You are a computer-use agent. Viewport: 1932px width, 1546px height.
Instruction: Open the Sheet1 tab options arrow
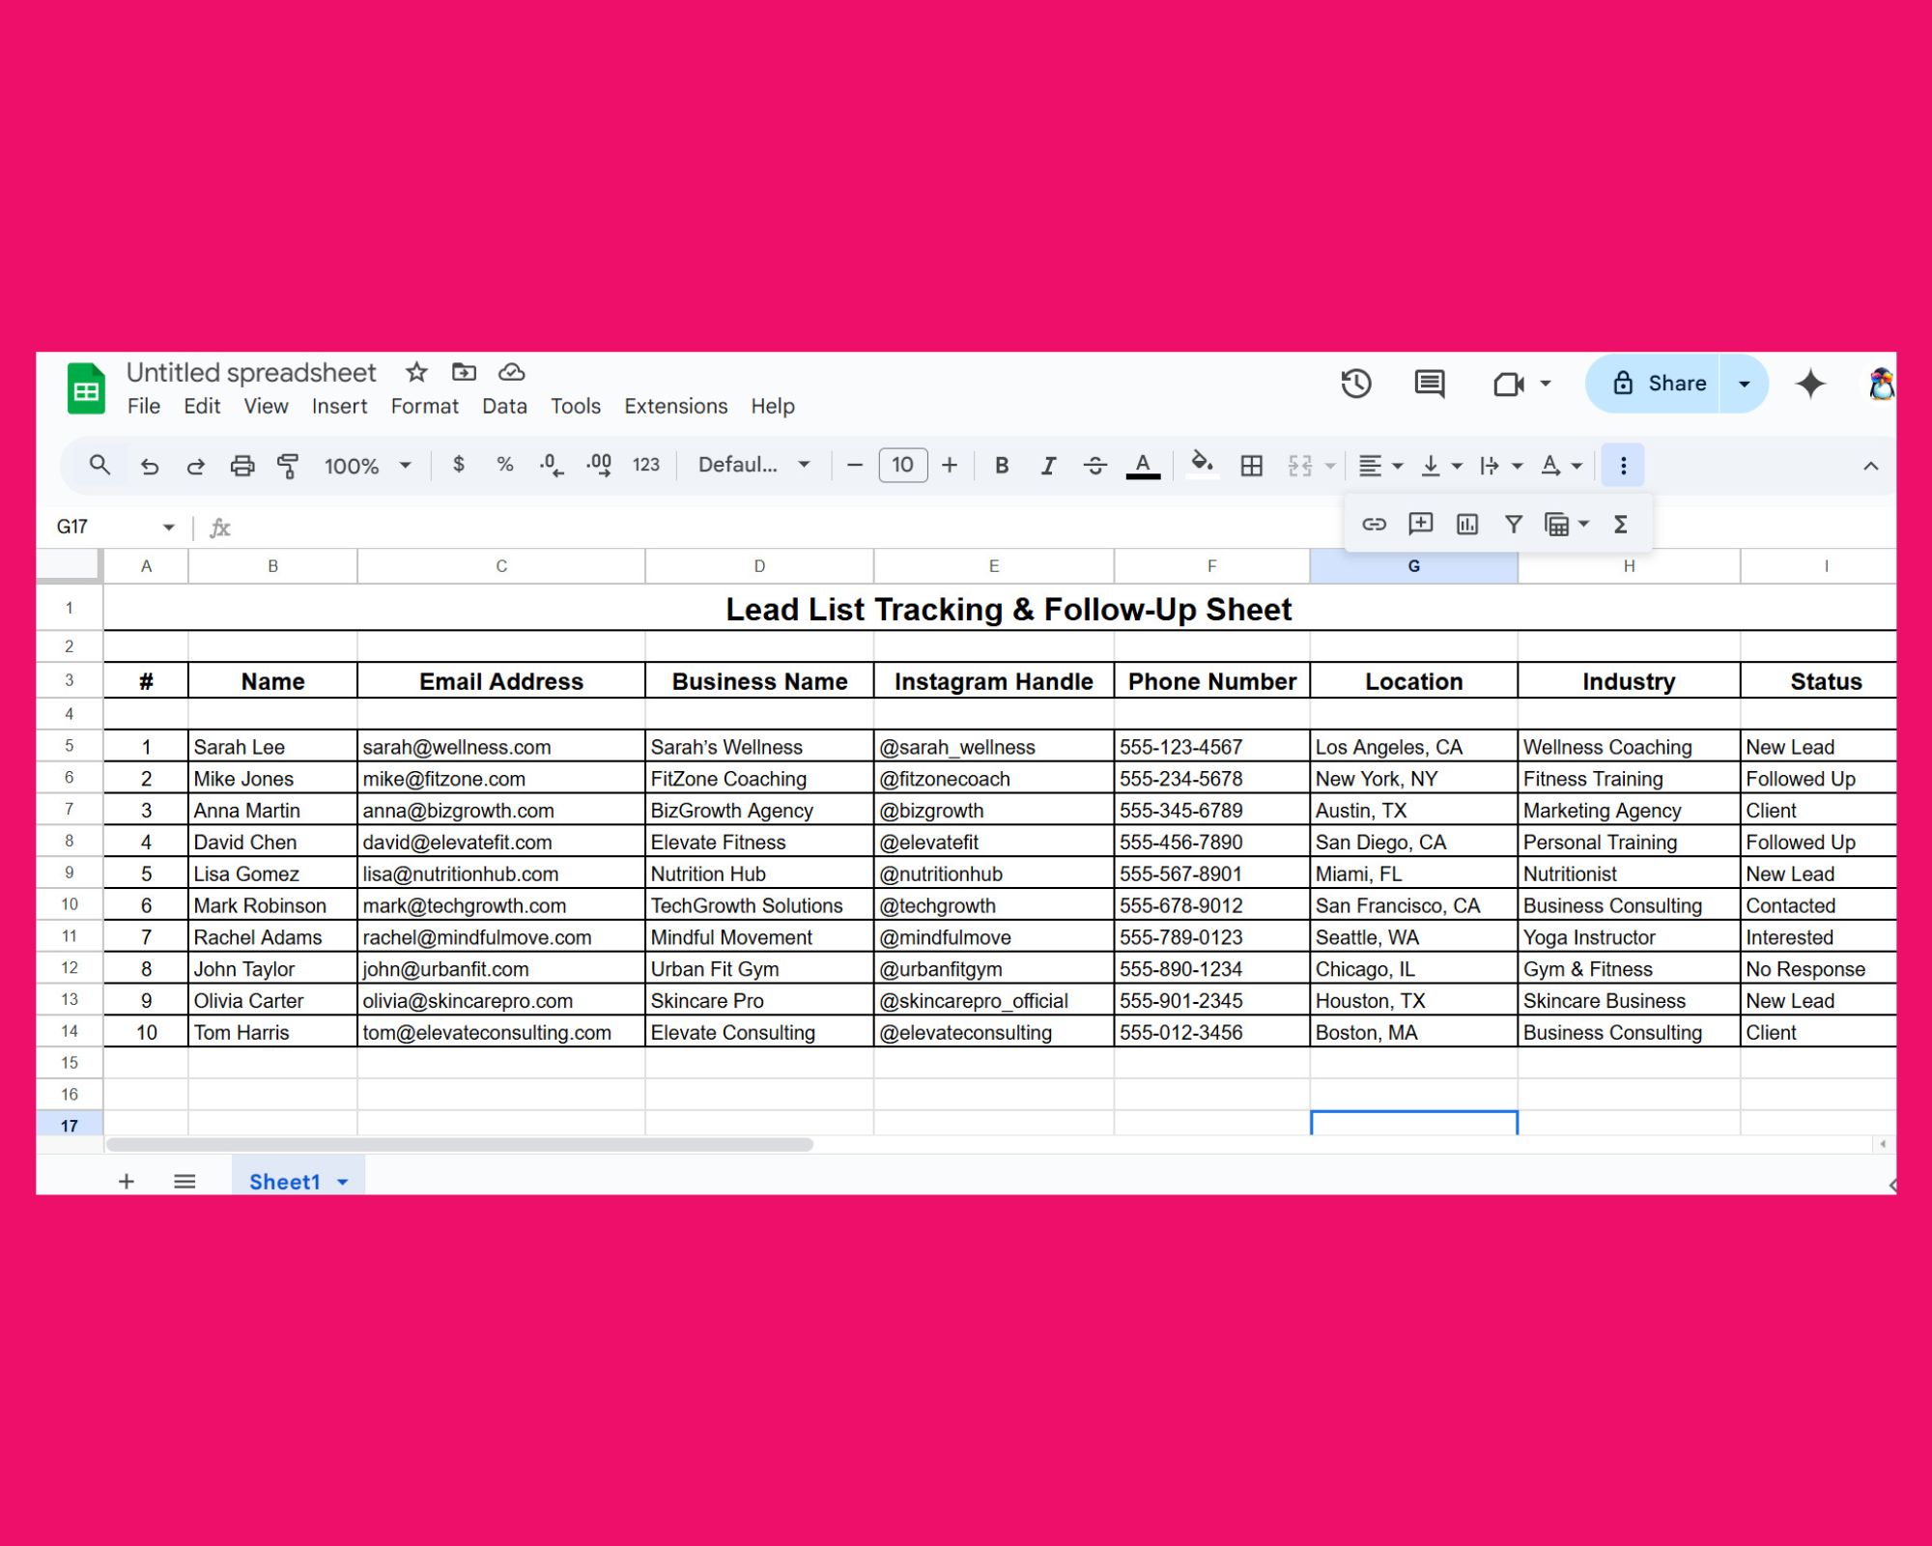pos(342,1182)
